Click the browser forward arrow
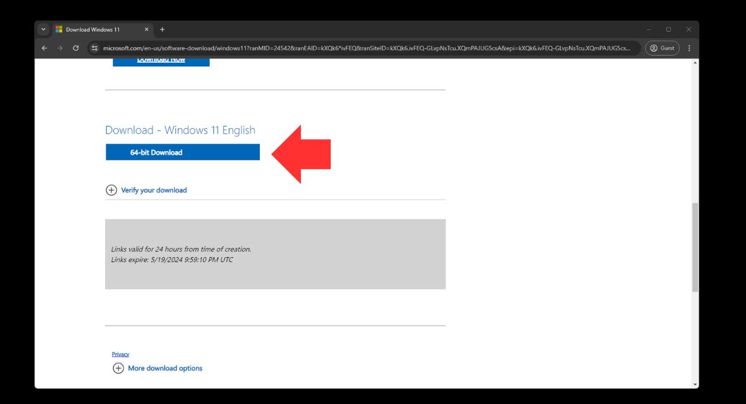The height and width of the screenshot is (404, 746). click(60, 48)
